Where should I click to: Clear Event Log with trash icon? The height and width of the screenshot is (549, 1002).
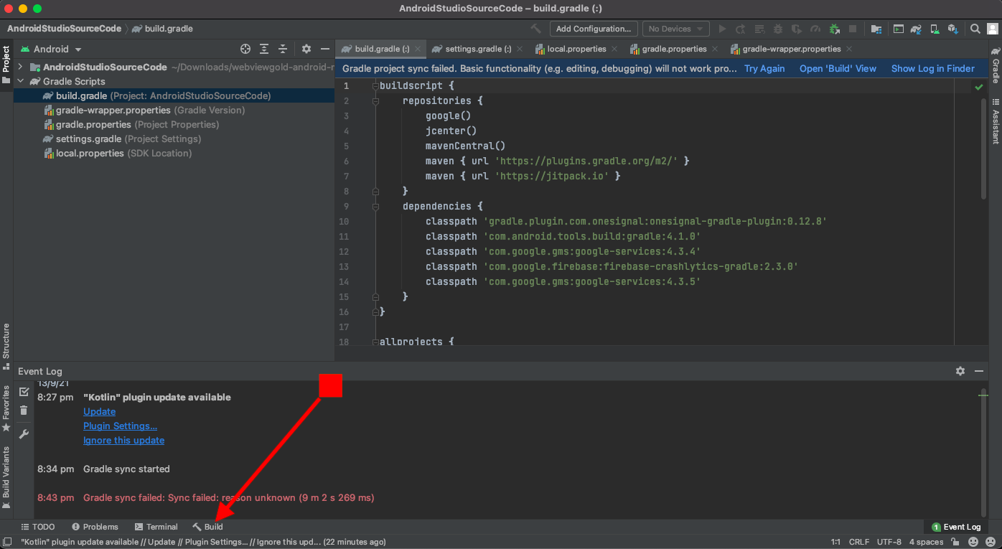tap(24, 410)
